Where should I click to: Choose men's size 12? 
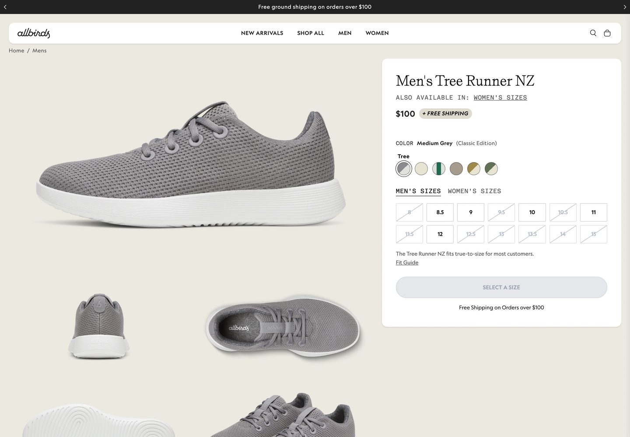pyautogui.click(x=440, y=234)
